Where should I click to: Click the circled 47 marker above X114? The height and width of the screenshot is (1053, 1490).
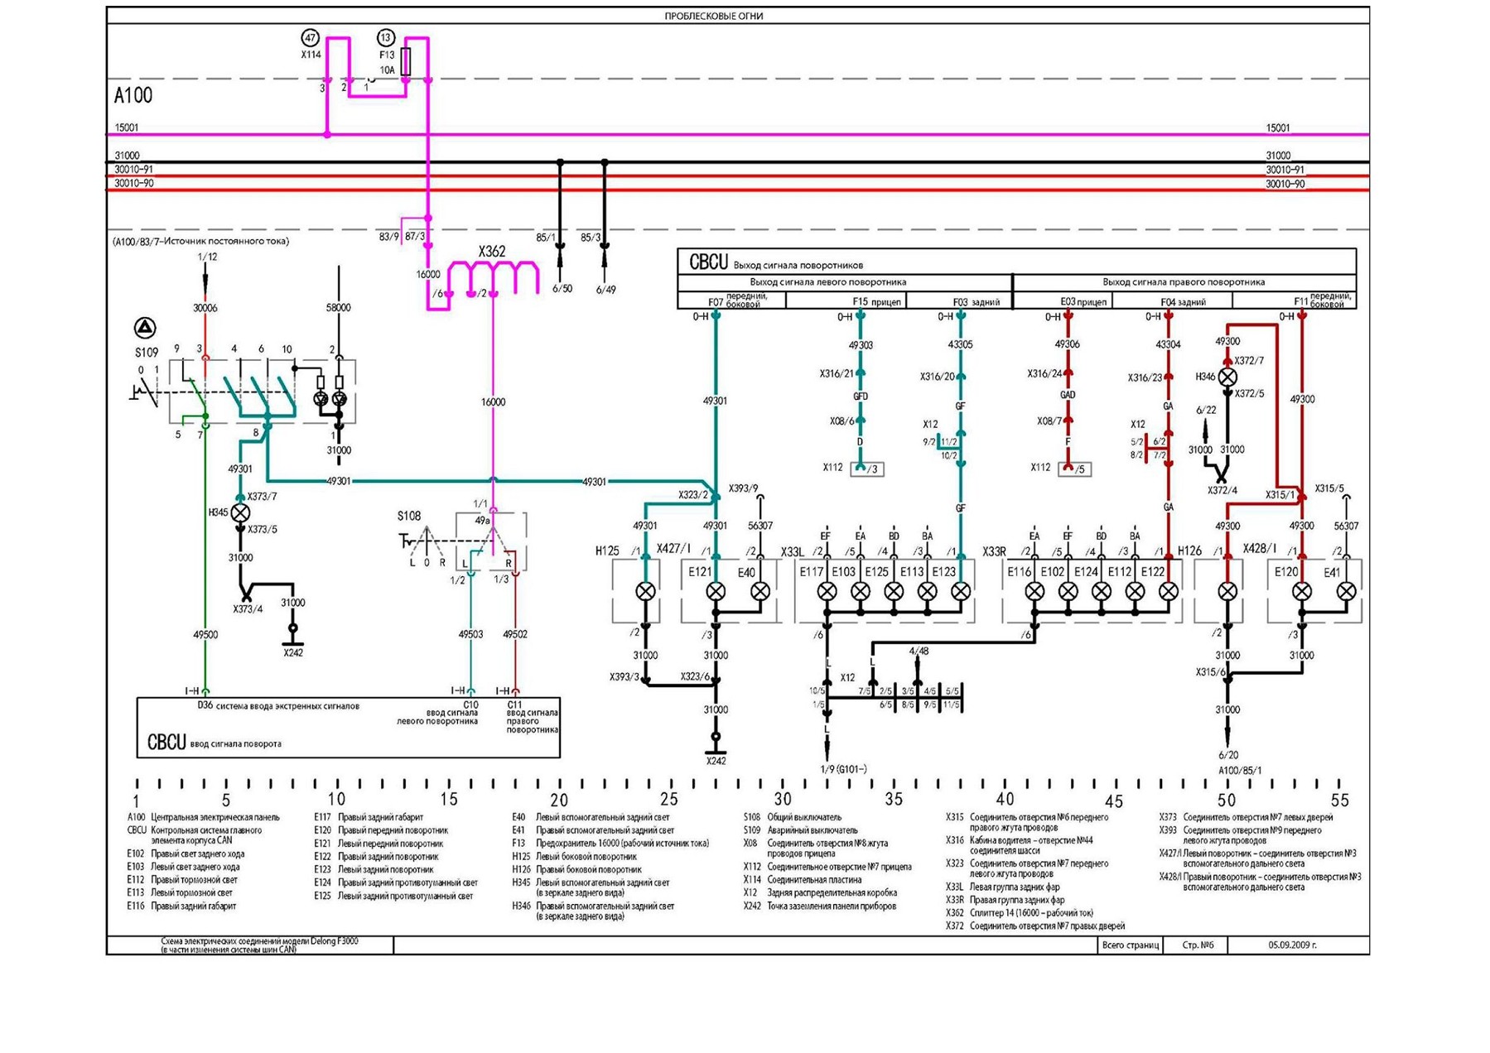coord(310,38)
